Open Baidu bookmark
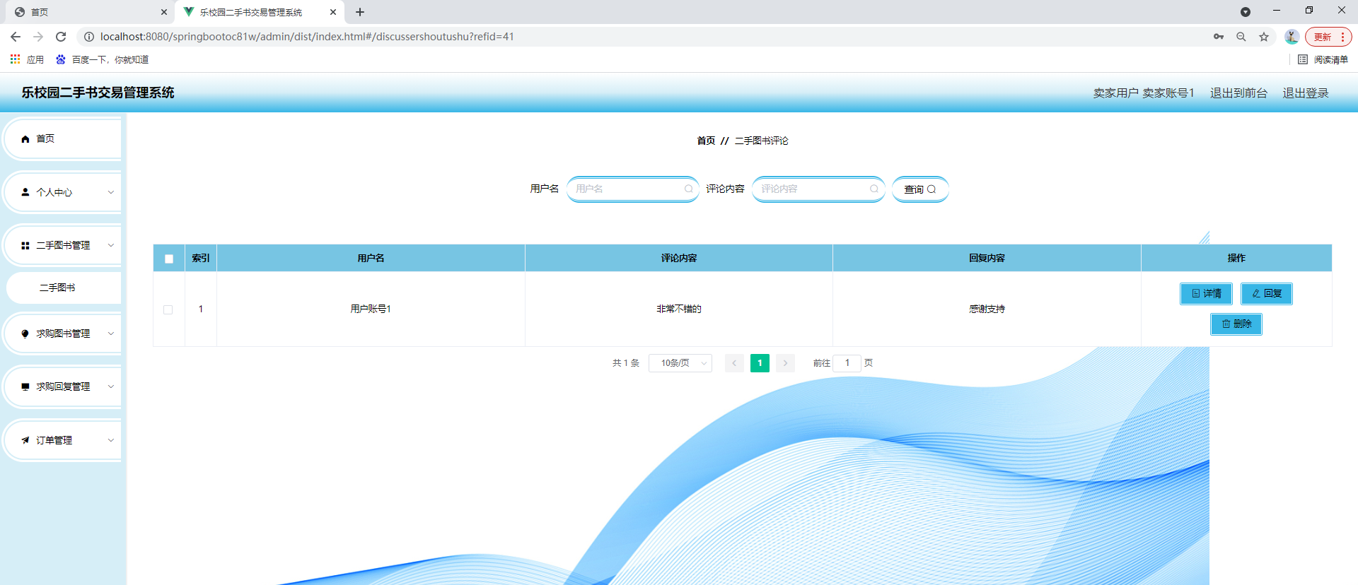The image size is (1358, 585). (103, 59)
